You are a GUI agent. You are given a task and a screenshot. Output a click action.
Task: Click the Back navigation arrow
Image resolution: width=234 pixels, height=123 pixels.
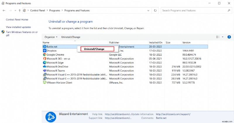pyautogui.click(x=4, y=11)
